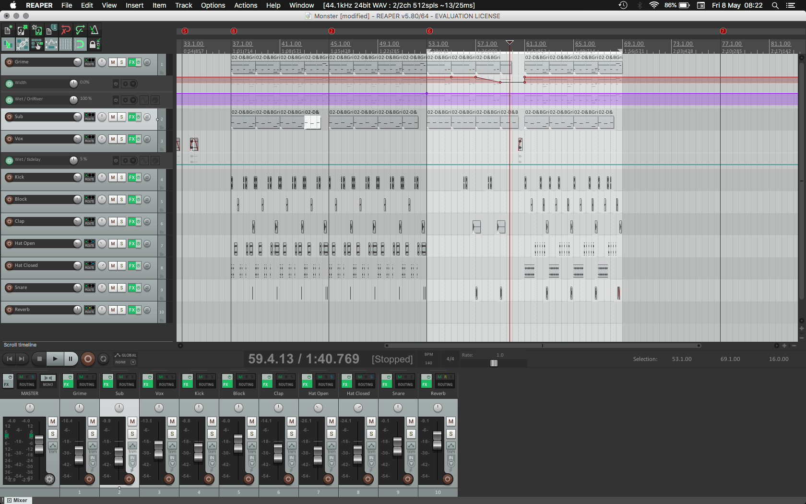Toggle FX bypass power on Clap track
Viewport: 806px width, 504px height.
click(x=138, y=222)
